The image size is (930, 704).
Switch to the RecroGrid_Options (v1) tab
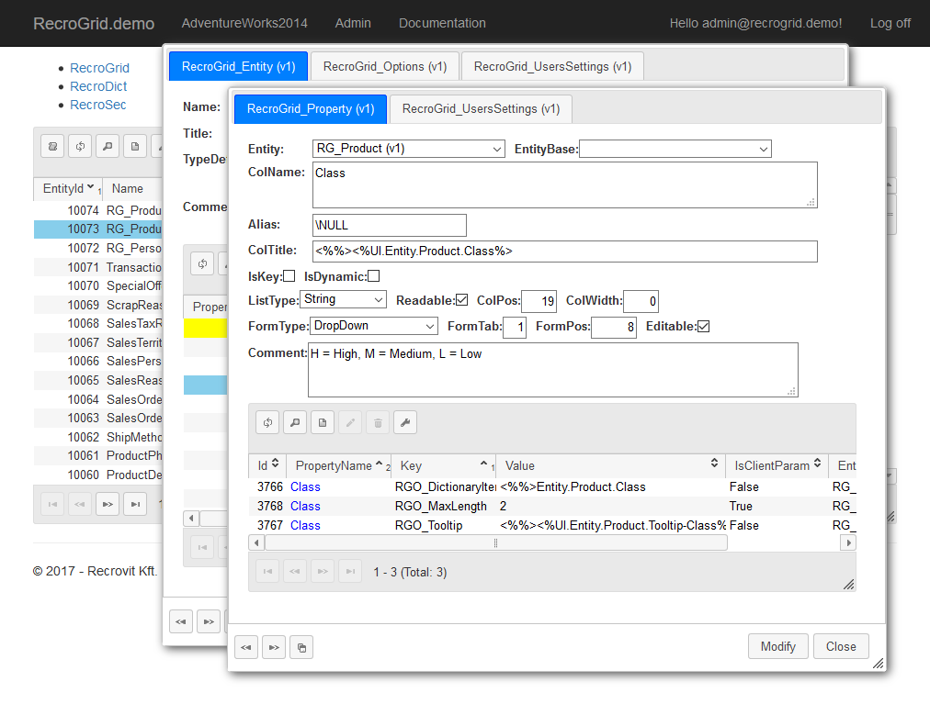385,66
